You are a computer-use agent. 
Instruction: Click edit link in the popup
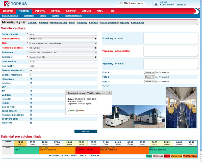(x=72, y=111)
